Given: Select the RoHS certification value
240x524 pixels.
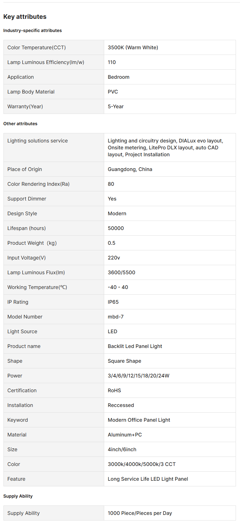Looking at the screenshot, I should click(x=114, y=390).
